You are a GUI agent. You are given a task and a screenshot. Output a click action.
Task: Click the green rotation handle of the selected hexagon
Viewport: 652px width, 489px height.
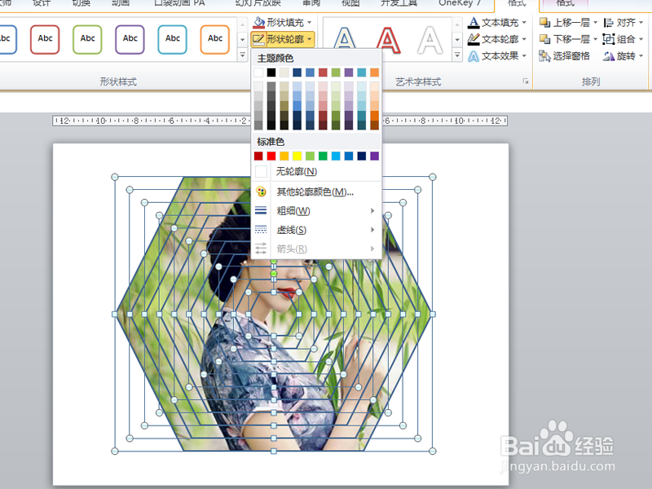coord(274,274)
